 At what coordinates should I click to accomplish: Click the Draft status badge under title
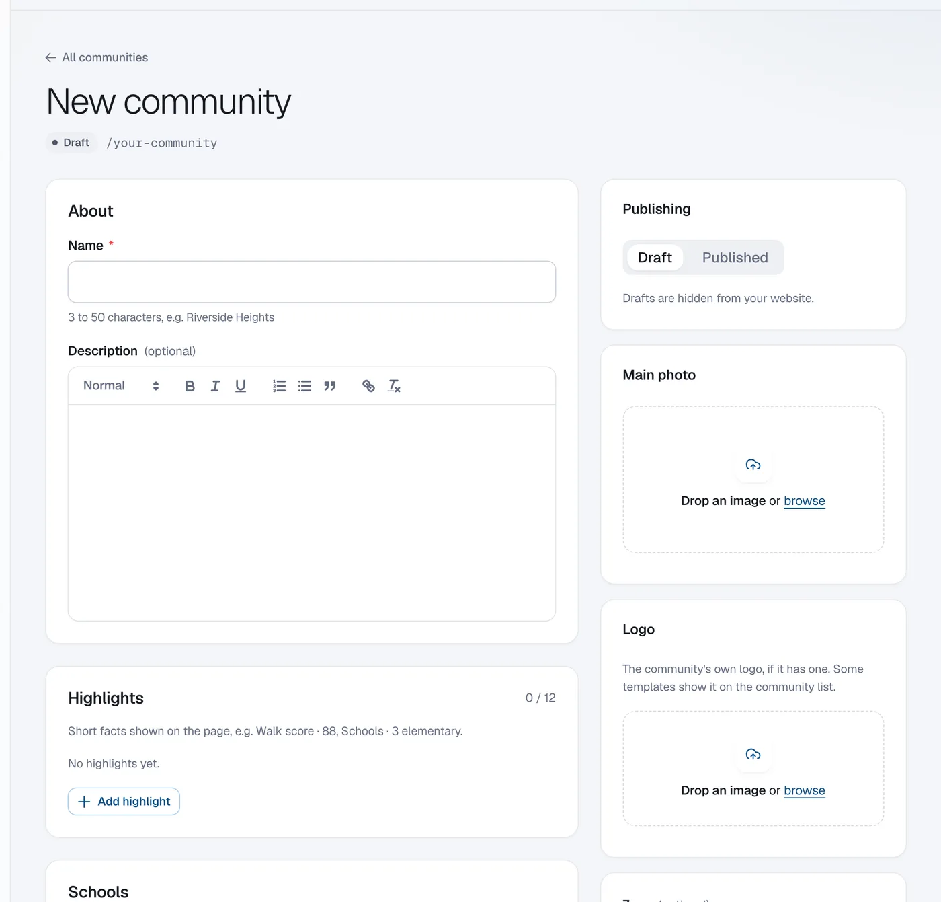pyautogui.click(x=71, y=143)
